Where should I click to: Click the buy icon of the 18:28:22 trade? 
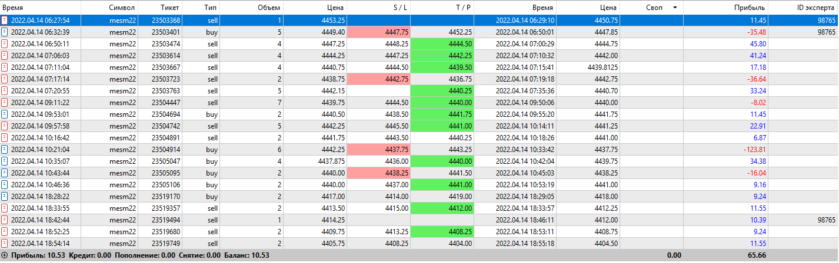point(5,196)
